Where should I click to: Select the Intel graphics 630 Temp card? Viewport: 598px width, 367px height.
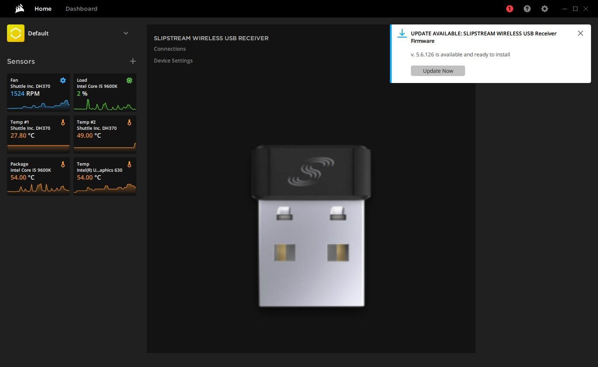click(x=105, y=176)
